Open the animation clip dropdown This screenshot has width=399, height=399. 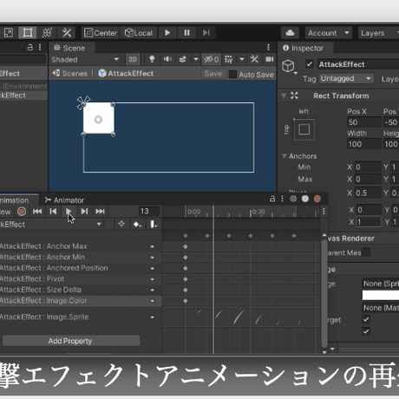coord(51,225)
